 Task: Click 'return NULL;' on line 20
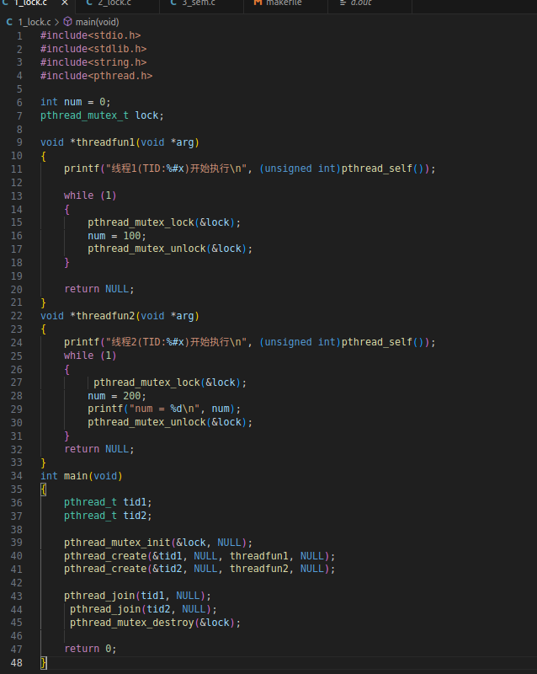pos(99,289)
